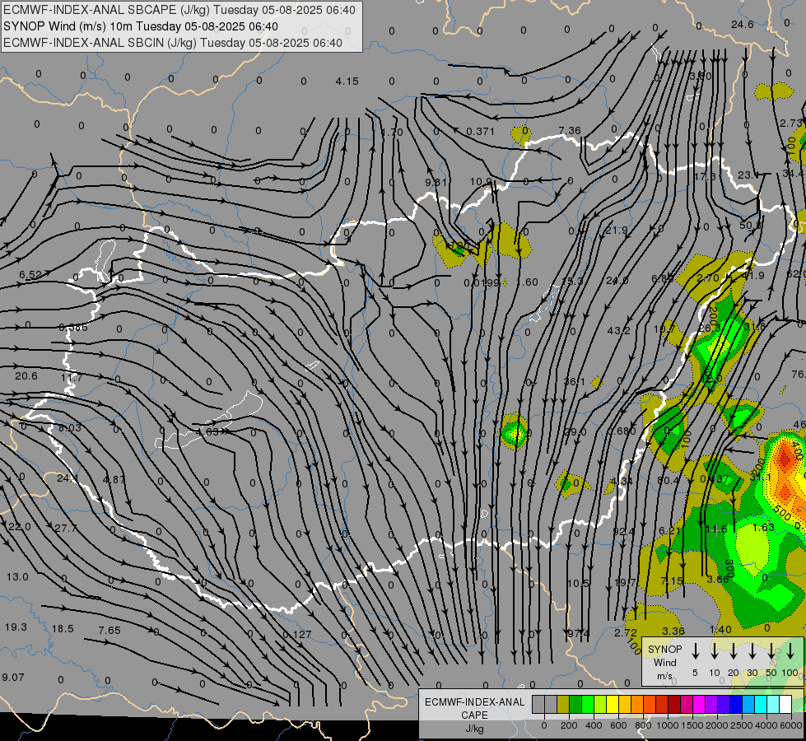The height and width of the screenshot is (741, 806).
Task: Click the '4.87' value on the map
Action: pyautogui.click(x=114, y=479)
